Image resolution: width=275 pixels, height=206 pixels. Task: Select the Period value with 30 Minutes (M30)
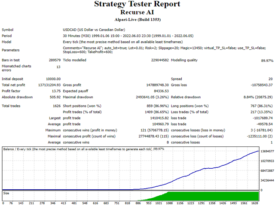point(128,36)
